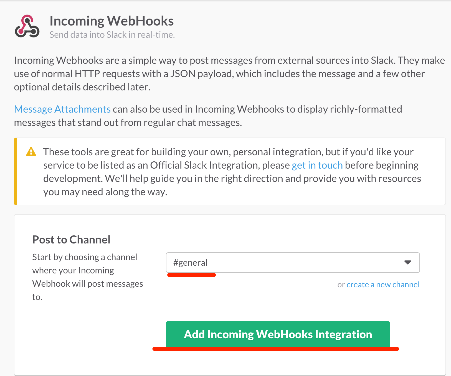Click subtitle "Send data into Slack in real-time."

coord(112,35)
